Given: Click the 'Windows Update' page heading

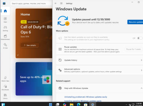Looking at the screenshot, I should tap(71, 9).
